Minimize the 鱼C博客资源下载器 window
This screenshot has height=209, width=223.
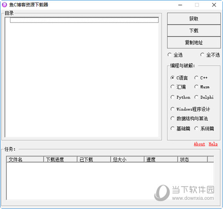click(x=180, y=5)
